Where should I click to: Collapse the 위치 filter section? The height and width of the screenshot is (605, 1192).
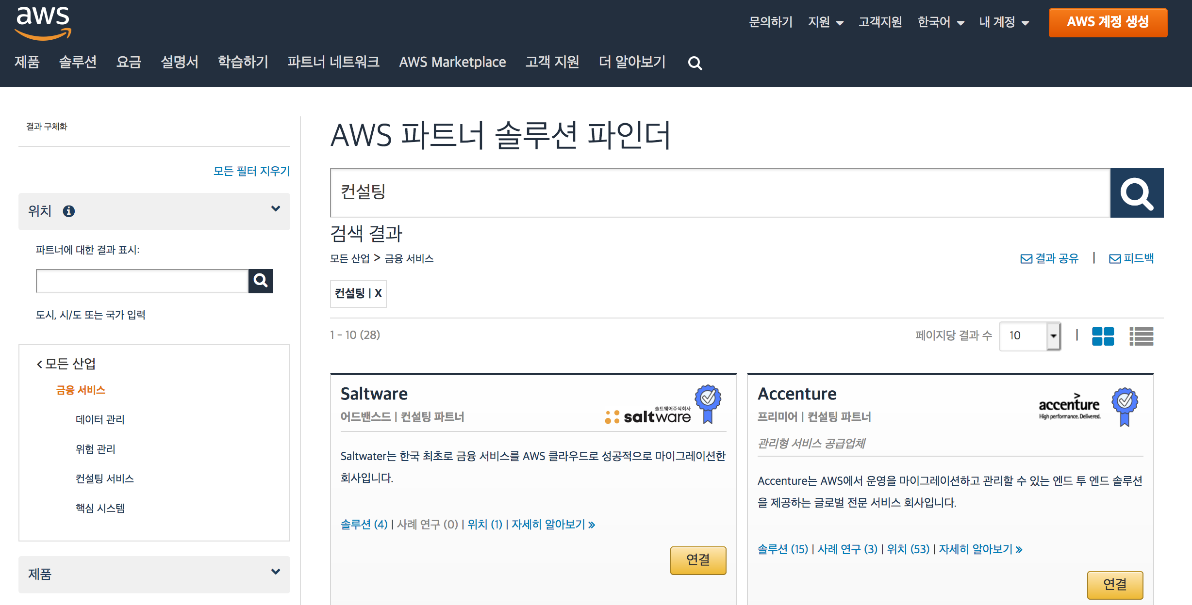click(276, 209)
